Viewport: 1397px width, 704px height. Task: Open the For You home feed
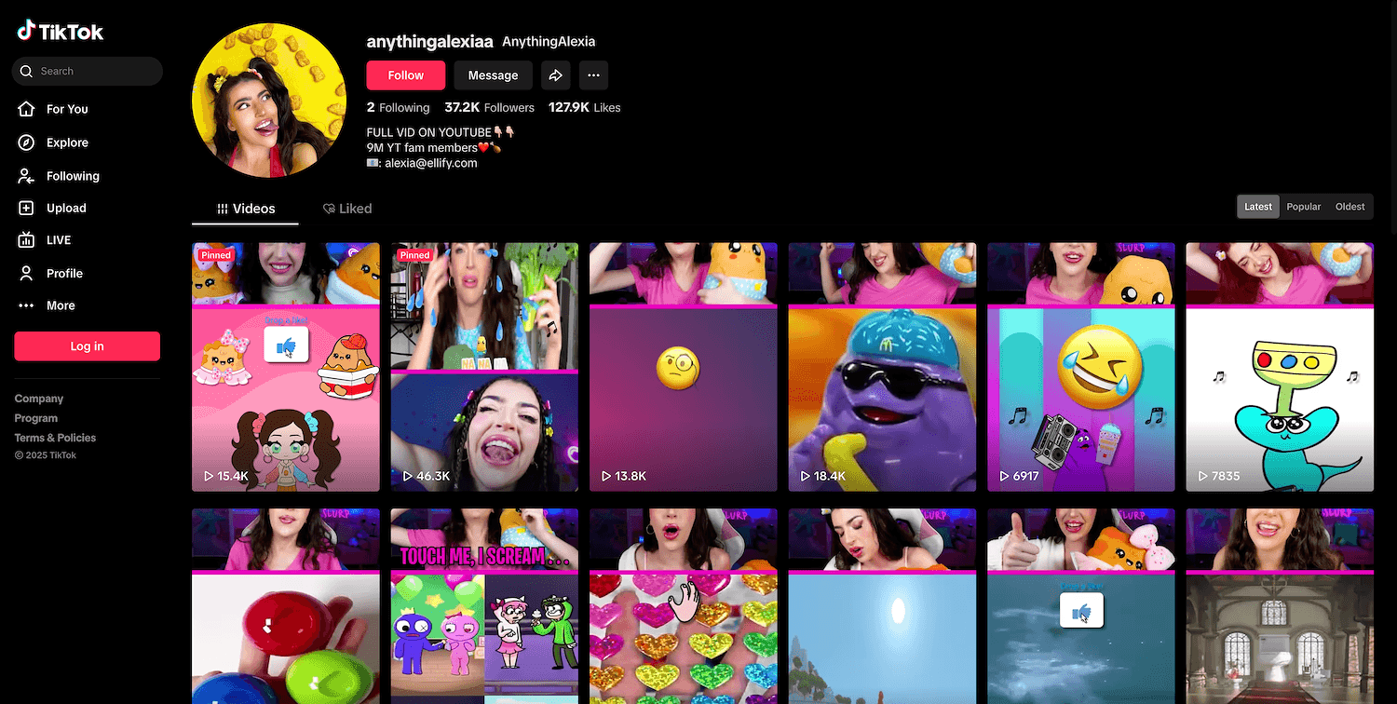pos(66,109)
